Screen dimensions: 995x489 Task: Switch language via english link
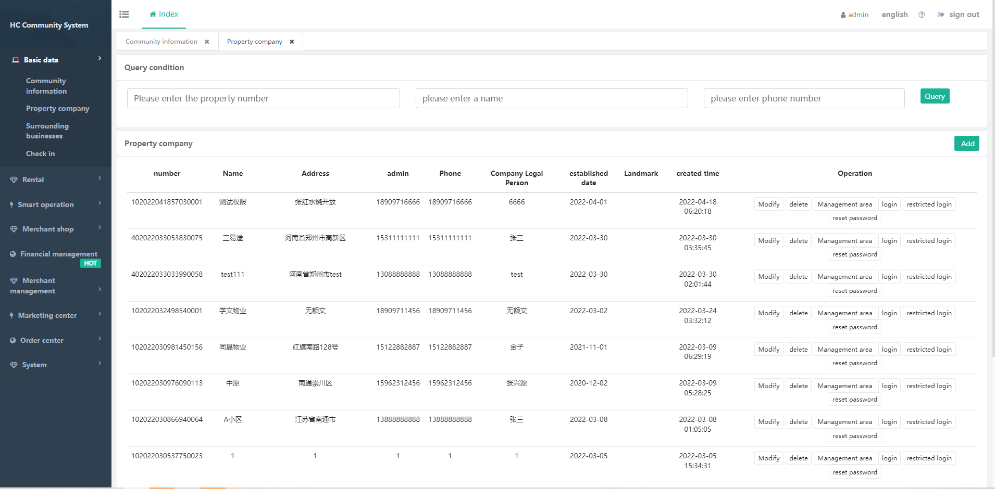tap(894, 15)
